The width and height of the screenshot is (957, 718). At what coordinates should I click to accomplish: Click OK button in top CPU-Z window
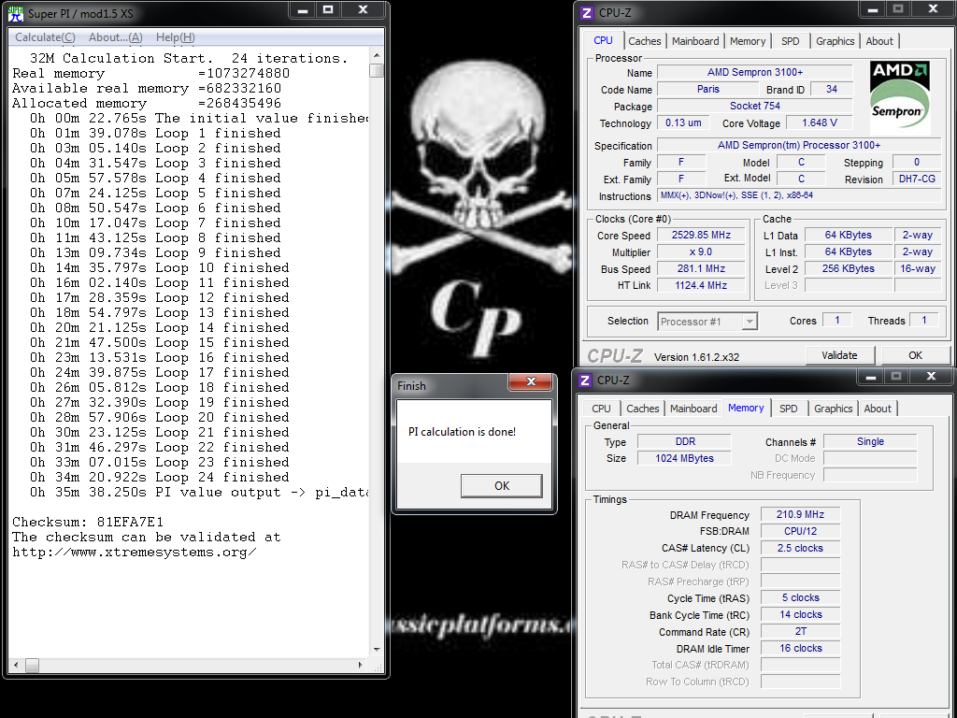click(916, 355)
